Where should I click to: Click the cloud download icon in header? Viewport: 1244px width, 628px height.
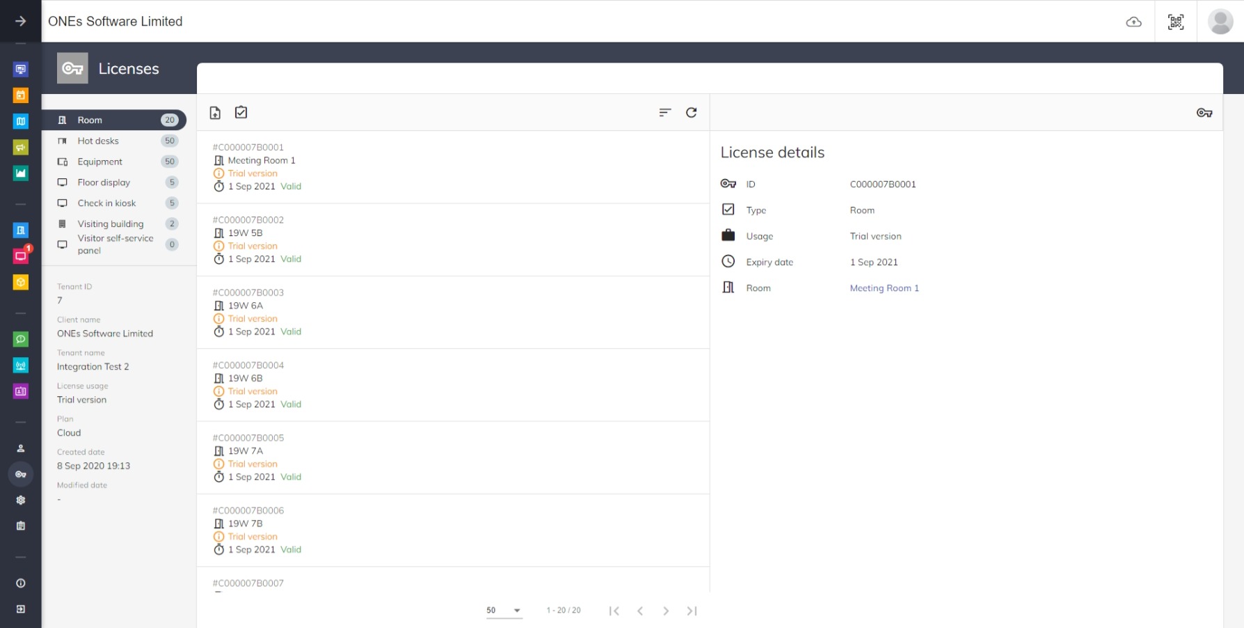tap(1133, 22)
